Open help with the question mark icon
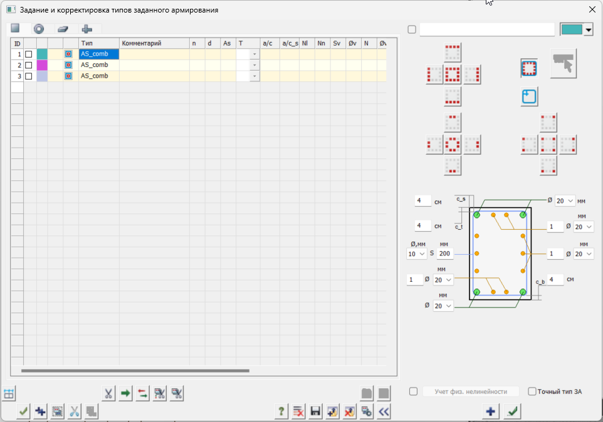Screen dimensions: 603x422 coord(281,411)
